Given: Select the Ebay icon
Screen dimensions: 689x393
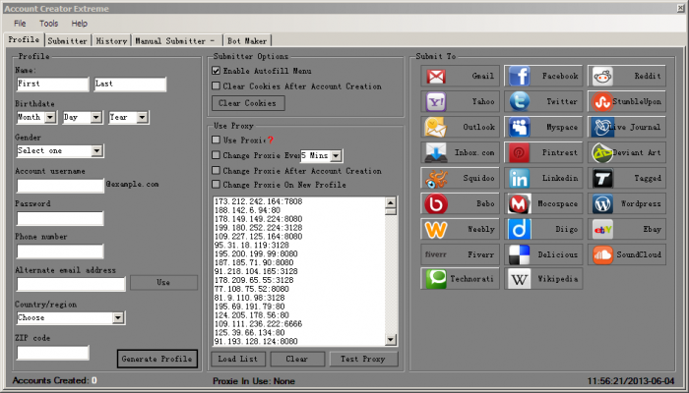Looking at the screenshot, I should [x=602, y=229].
